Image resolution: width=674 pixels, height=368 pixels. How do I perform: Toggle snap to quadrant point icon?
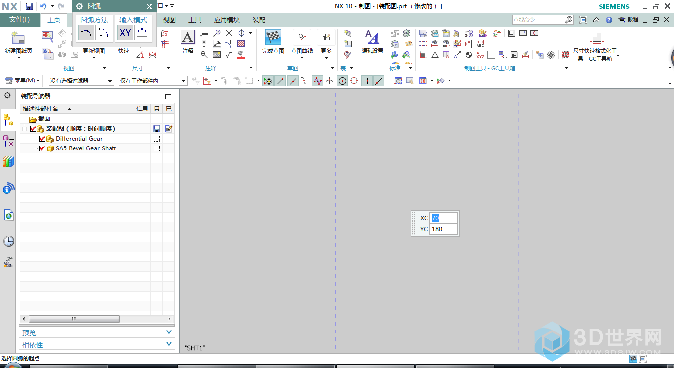(x=354, y=81)
